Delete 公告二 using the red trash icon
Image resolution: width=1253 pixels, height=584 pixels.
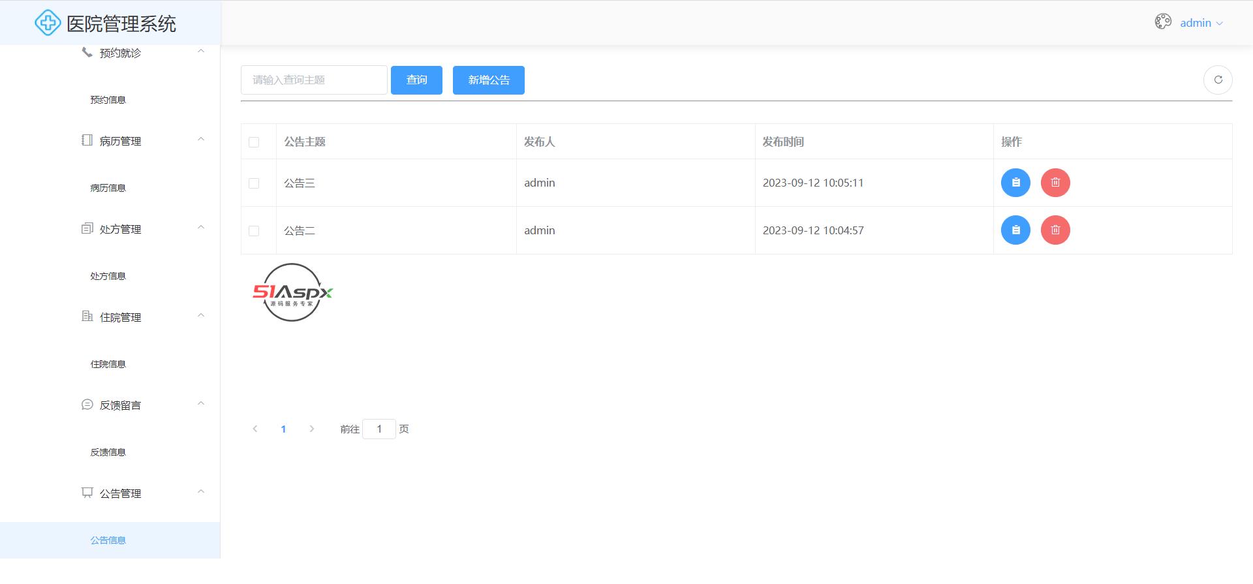pos(1055,230)
